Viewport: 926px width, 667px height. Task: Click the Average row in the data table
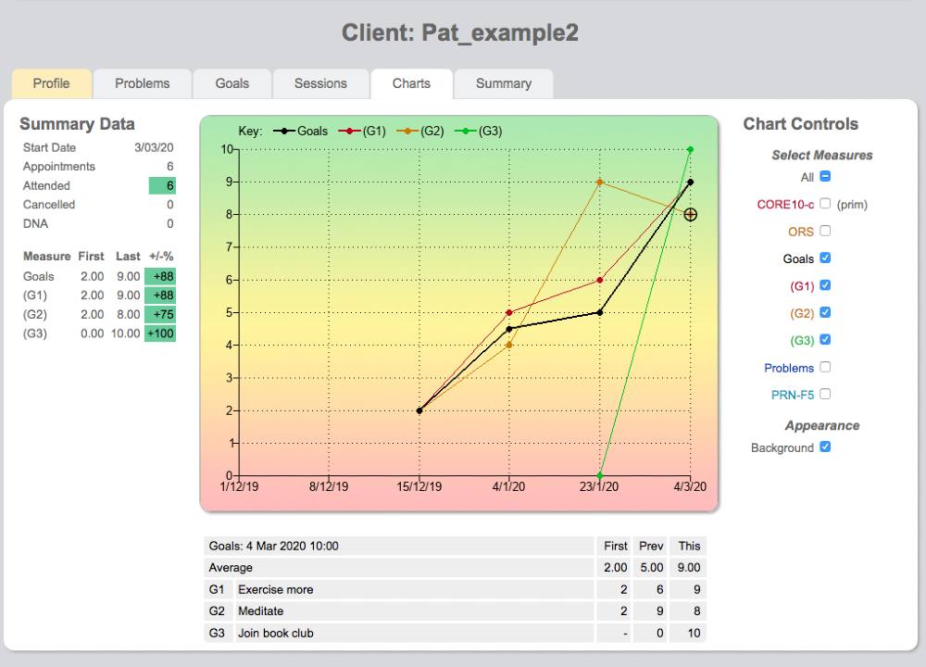(370, 567)
